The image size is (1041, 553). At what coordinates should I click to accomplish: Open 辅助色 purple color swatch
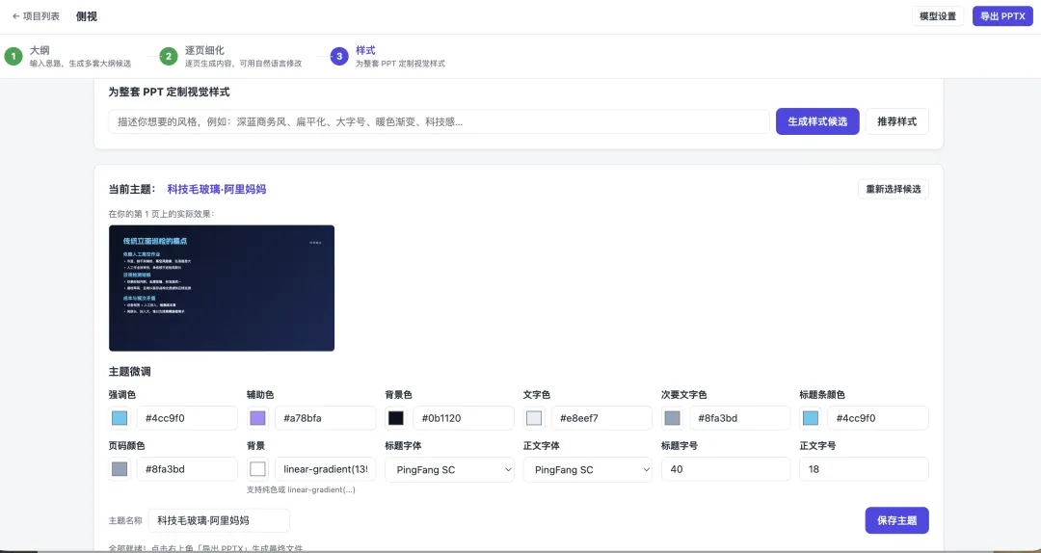click(257, 418)
